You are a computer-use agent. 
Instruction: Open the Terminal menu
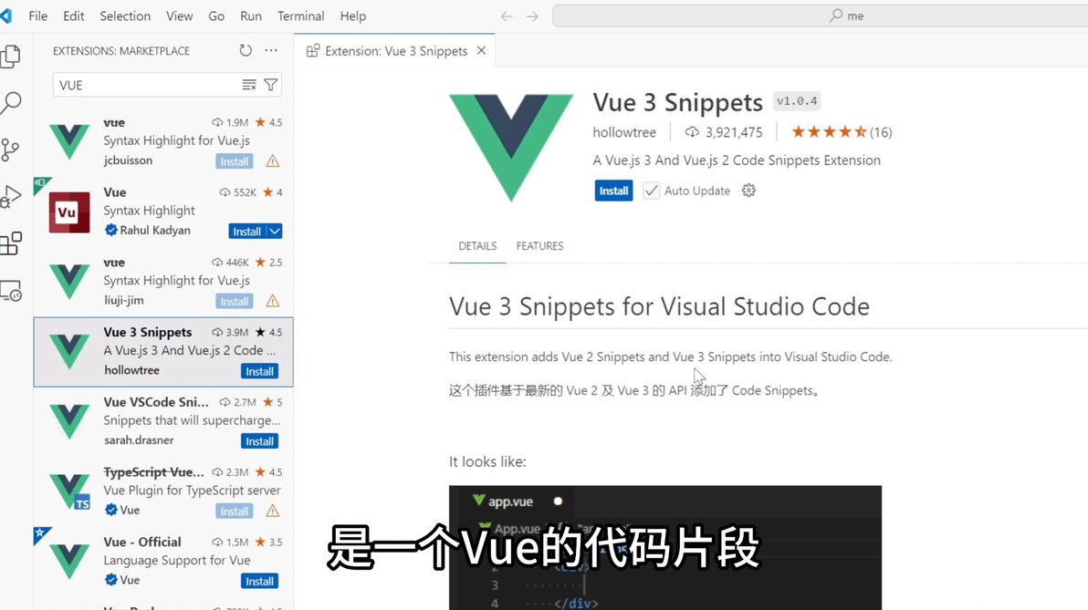[300, 16]
